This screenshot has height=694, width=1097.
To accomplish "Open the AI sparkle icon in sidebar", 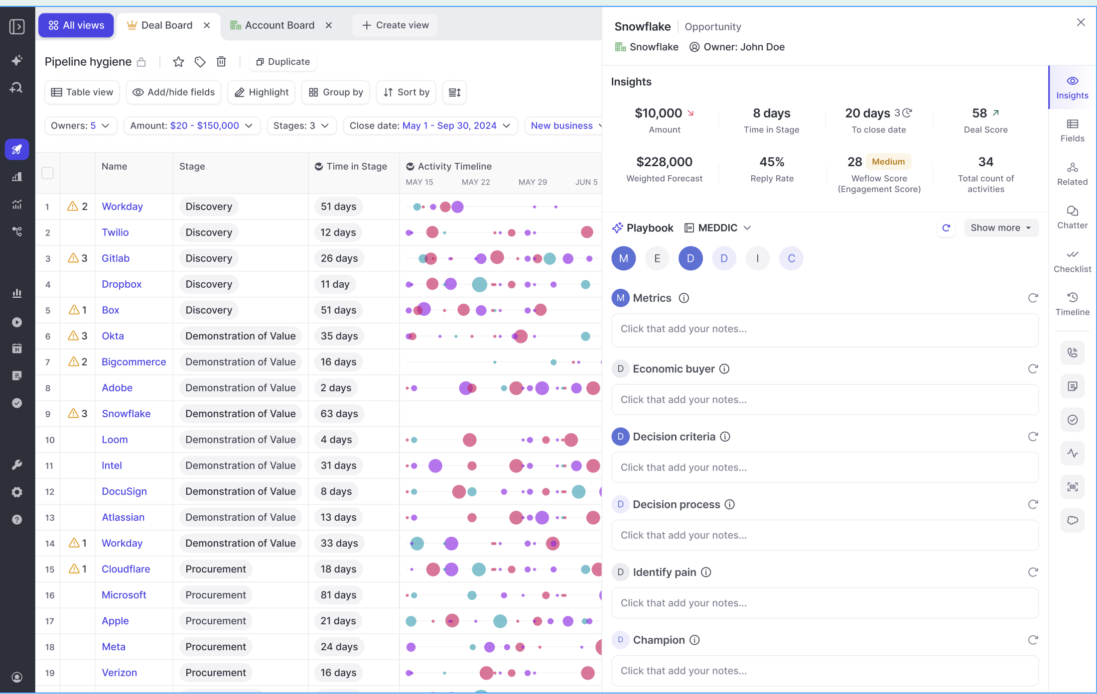I will 17,60.
